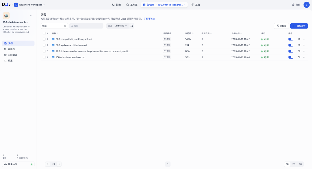Open more options for 500.compatibility-with-mysql.md

click(x=304, y=39)
